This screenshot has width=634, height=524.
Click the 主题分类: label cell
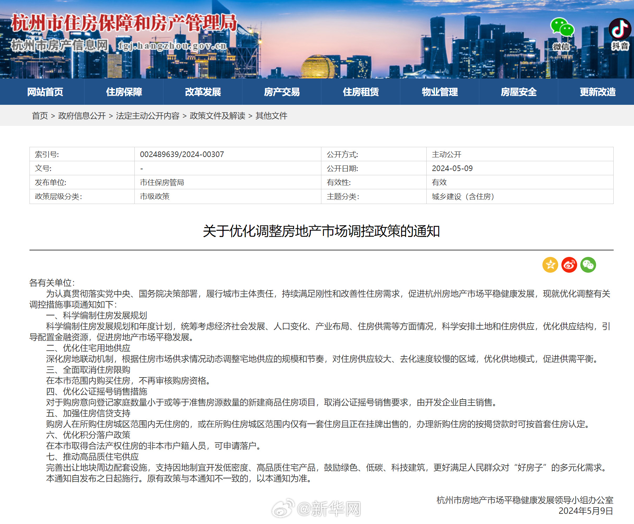click(x=374, y=196)
